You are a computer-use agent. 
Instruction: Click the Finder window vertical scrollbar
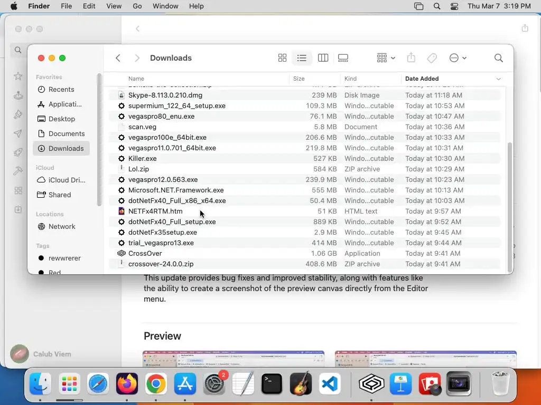(x=509, y=207)
